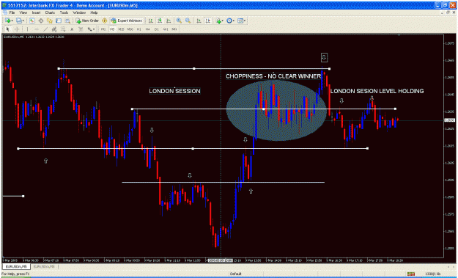Zoom out on the chart
The width and height of the screenshot is (458, 278).
[188, 21]
